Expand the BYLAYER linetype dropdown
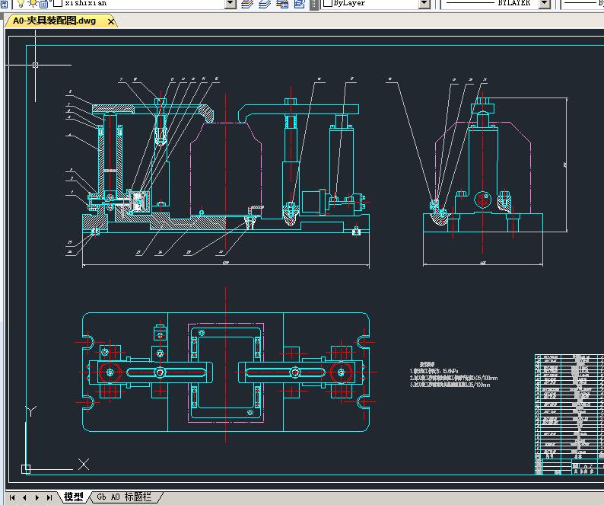 [545, 4]
